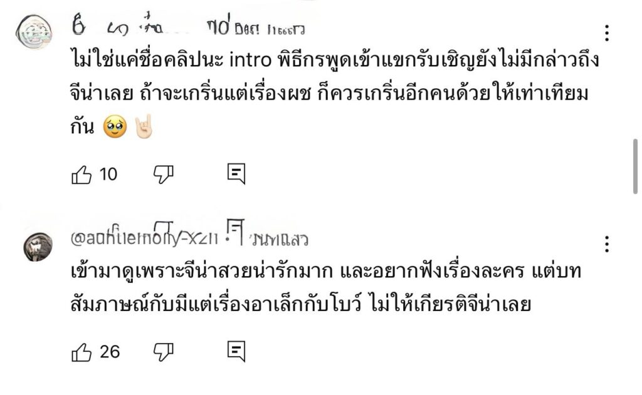Open the first comment's timestamp link
642x395 pixels.
[x=270, y=29]
